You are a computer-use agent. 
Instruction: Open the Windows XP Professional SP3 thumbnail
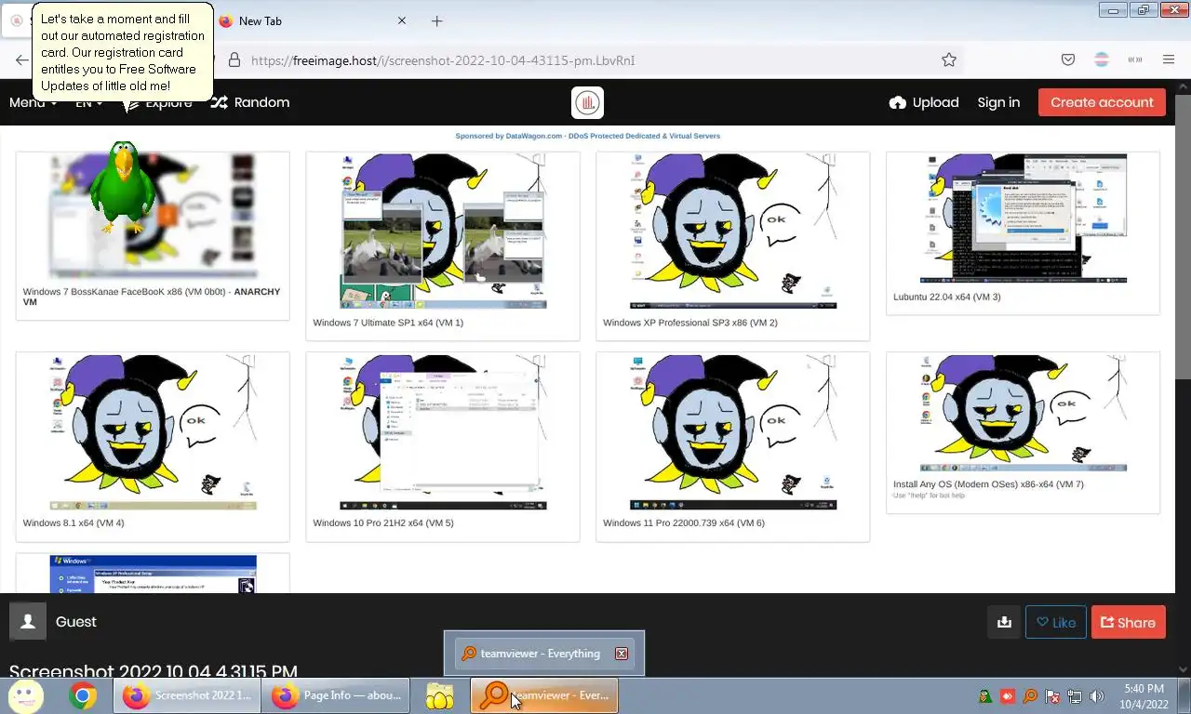pos(733,231)
